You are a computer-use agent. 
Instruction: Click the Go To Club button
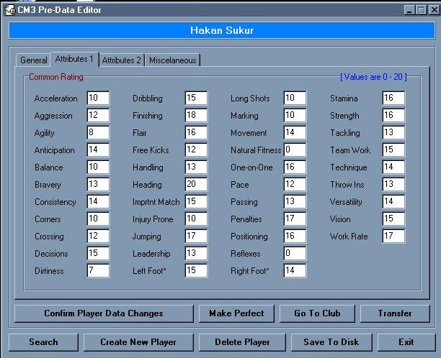click(x=317, y=313)
